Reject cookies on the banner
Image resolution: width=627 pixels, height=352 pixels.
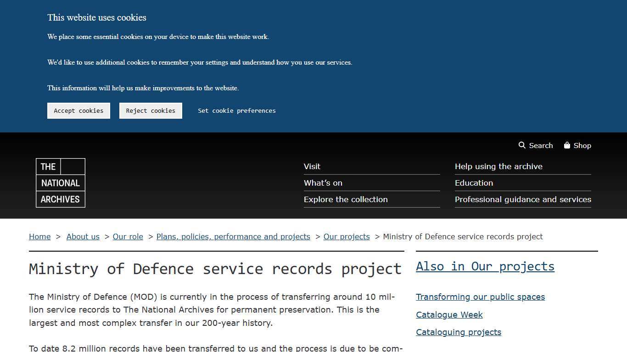pos(151,110)
